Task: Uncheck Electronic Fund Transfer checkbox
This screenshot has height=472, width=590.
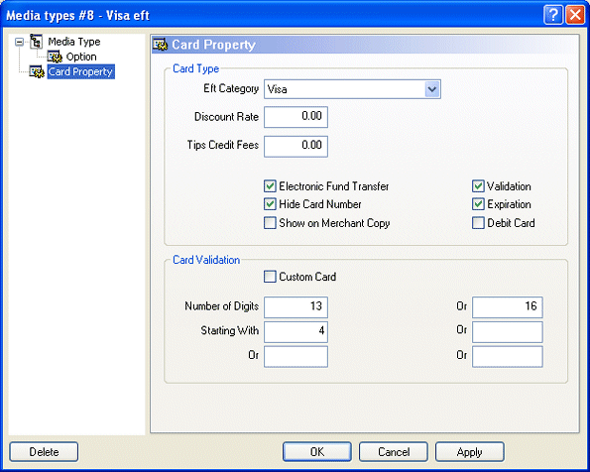Action: coord(270,186)
